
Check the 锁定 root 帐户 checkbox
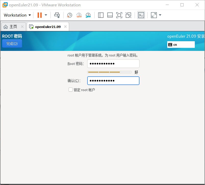click(71, 90)
